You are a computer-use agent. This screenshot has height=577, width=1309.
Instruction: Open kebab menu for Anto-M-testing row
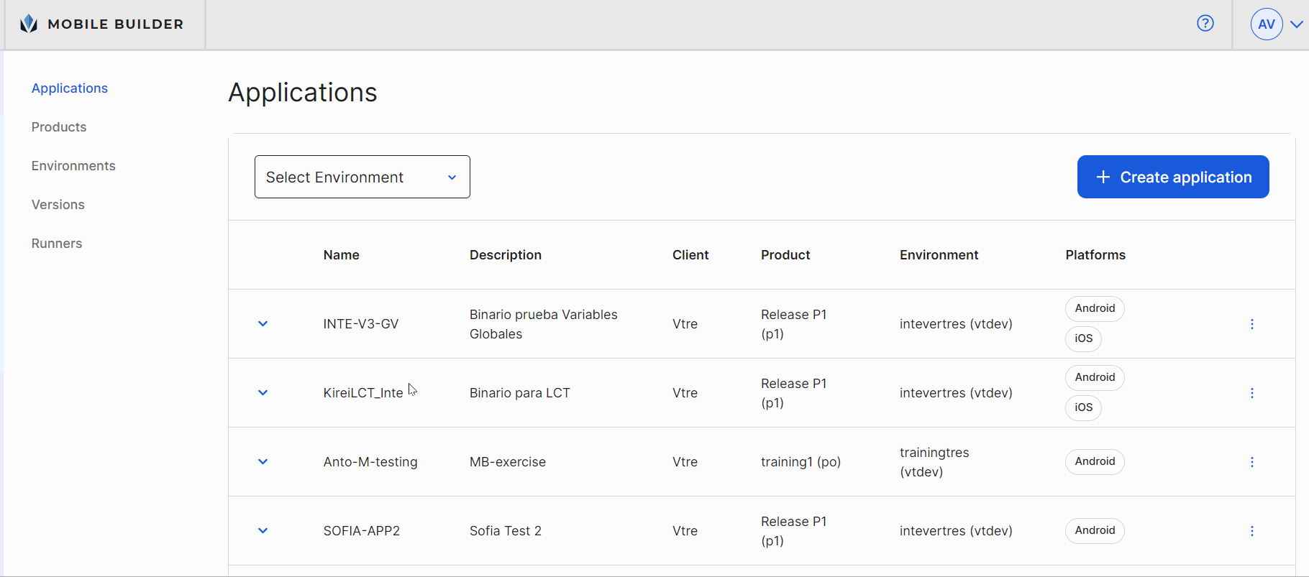tap(1251, 462)
